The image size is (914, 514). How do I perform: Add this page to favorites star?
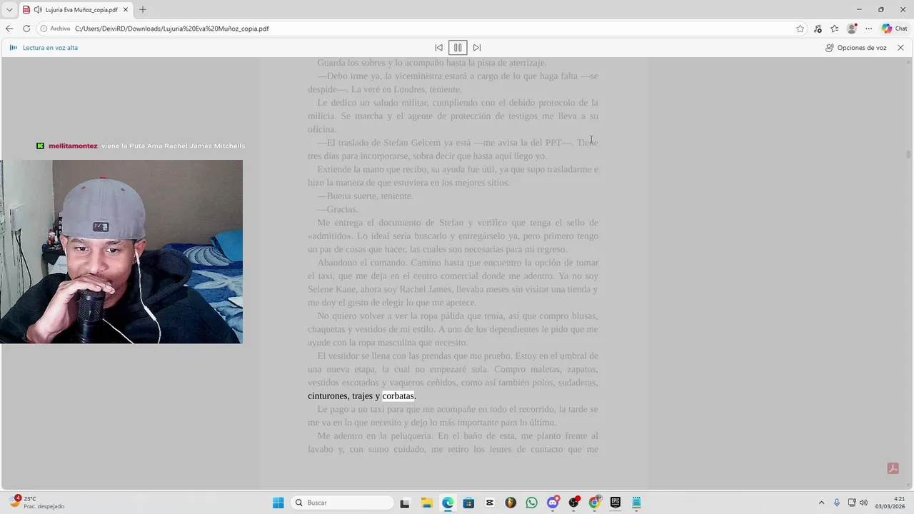[x=800, y=29]
